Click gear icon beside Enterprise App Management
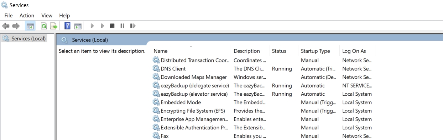Image resolution: width=443 pixels, height=140 pixels. [x=156, y=119]
